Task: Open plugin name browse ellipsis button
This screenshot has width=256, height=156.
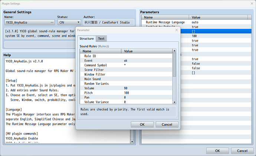Action: click(x=52, y=22)
